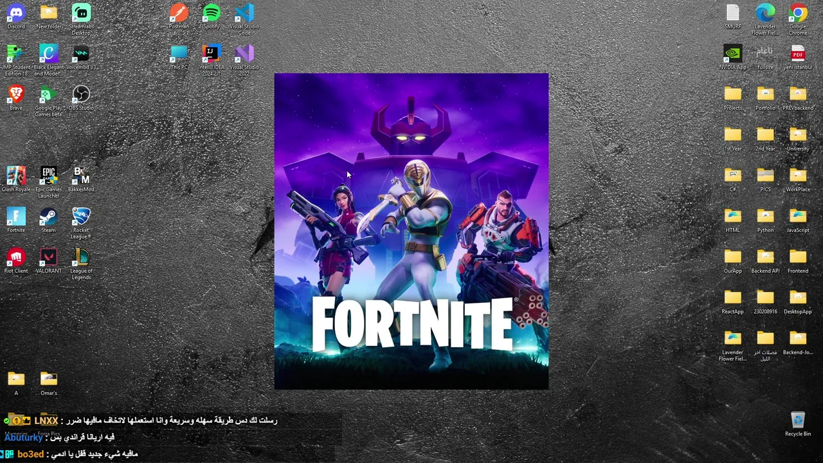Open the JavaScript folder
Viewport: 823px width, 463px height.
click(x=798, y=221)
